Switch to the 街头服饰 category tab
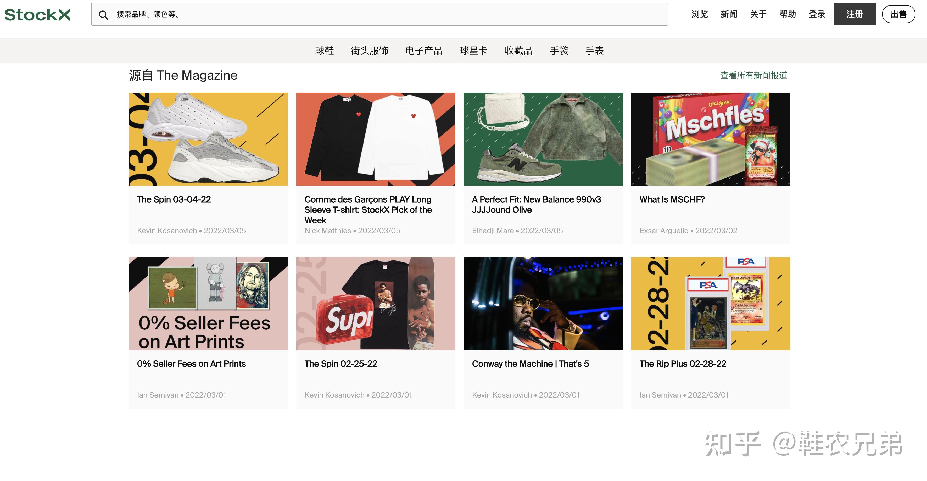927x481 pixels. (x=369, y=50)
